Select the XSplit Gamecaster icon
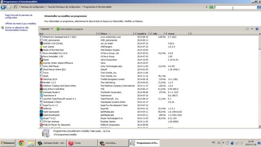The width and height of the screenshot is (261, 147). tap(41, 111)
